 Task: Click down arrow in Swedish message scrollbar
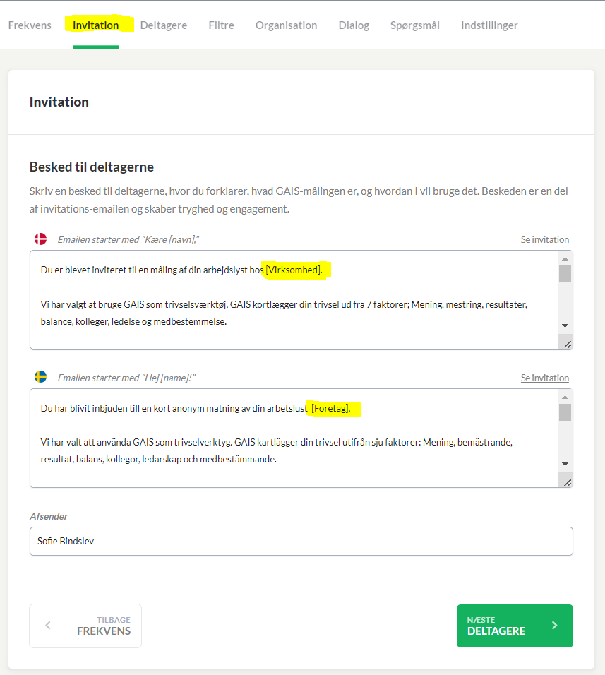pos(565,464)
